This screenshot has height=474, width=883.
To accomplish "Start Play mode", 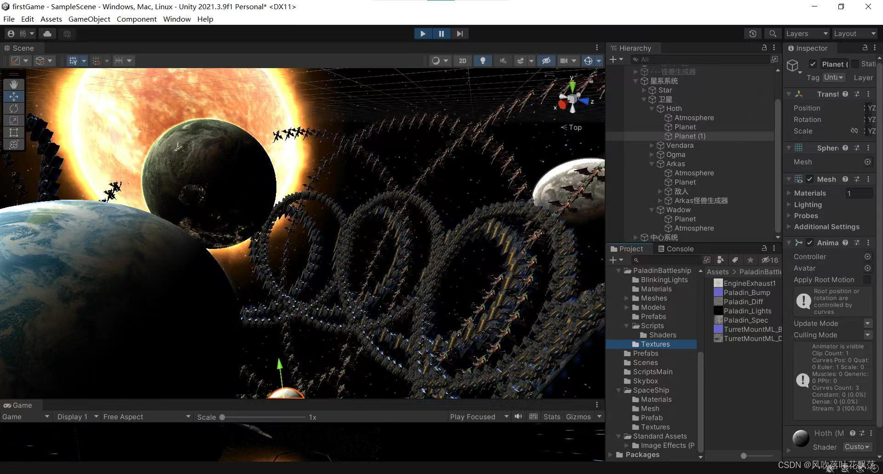I will coord(423,34).
